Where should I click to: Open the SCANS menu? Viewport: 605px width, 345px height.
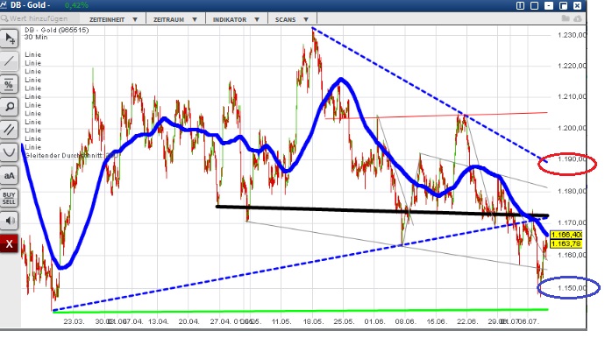286,19
